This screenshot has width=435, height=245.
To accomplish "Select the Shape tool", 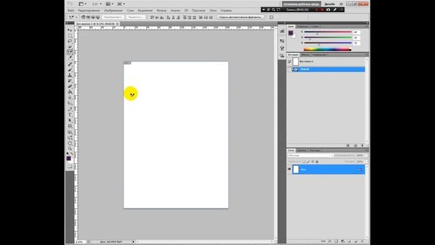I will pyautogui.click(x=70, y=126).
